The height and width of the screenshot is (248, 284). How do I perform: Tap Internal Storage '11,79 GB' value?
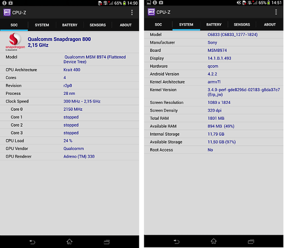coord(216,134)
